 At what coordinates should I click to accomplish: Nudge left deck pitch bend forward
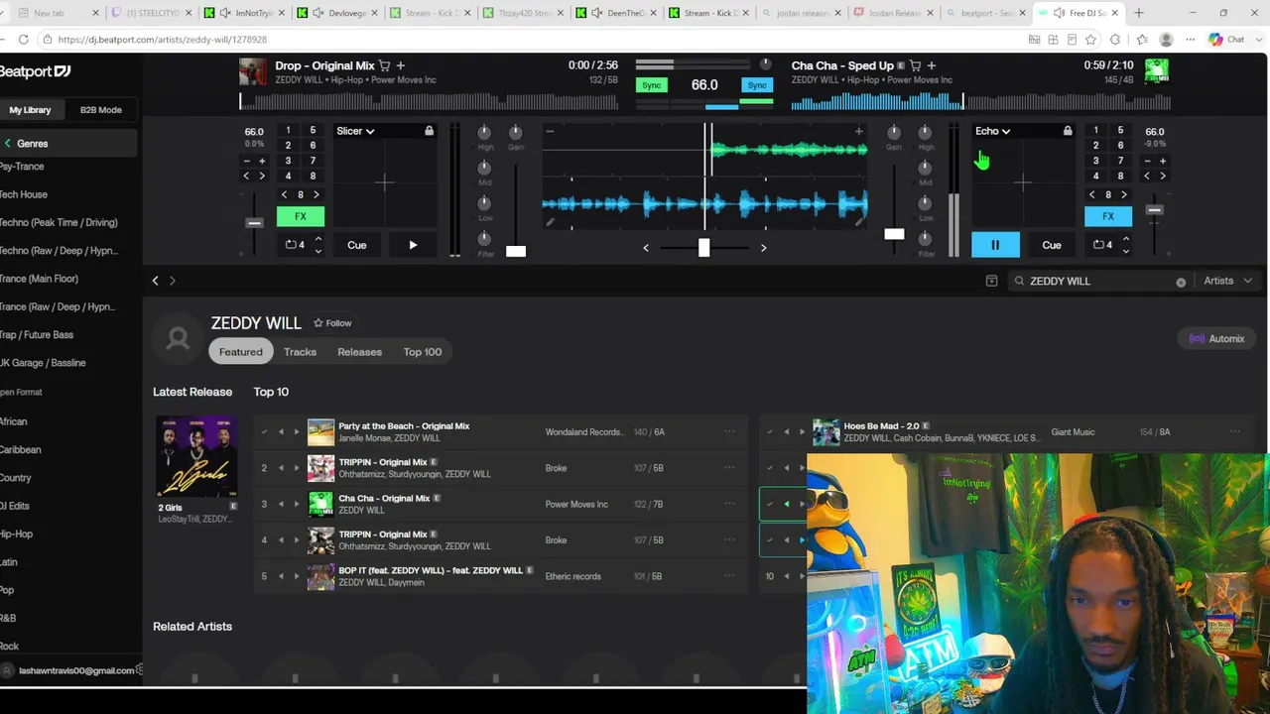pyautogui.click(x=262, y=177)
